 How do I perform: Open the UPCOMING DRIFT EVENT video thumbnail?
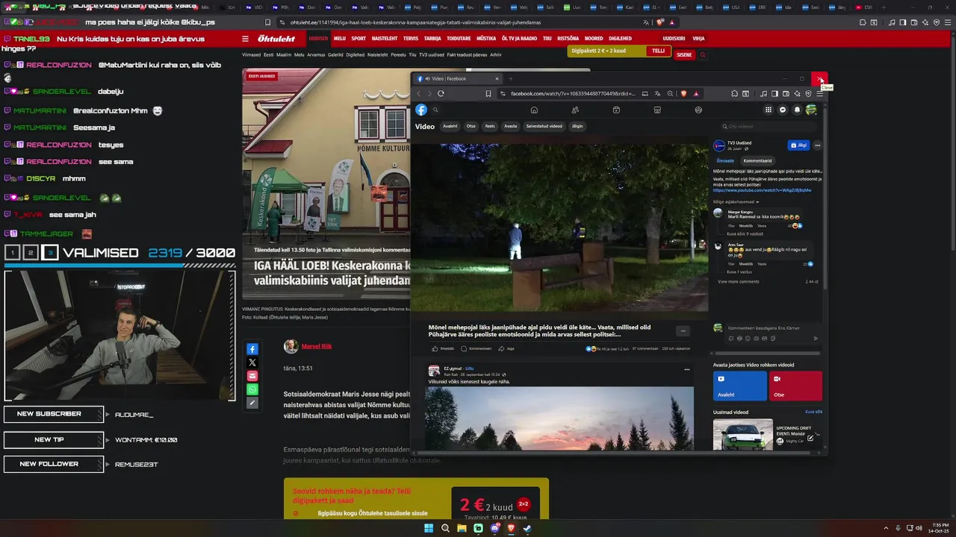(743, 434)
